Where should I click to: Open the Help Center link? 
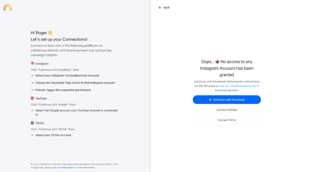coord(67,168)
